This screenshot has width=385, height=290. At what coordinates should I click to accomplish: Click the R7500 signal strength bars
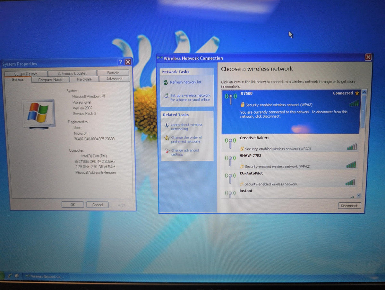click(x=354, y=103)
